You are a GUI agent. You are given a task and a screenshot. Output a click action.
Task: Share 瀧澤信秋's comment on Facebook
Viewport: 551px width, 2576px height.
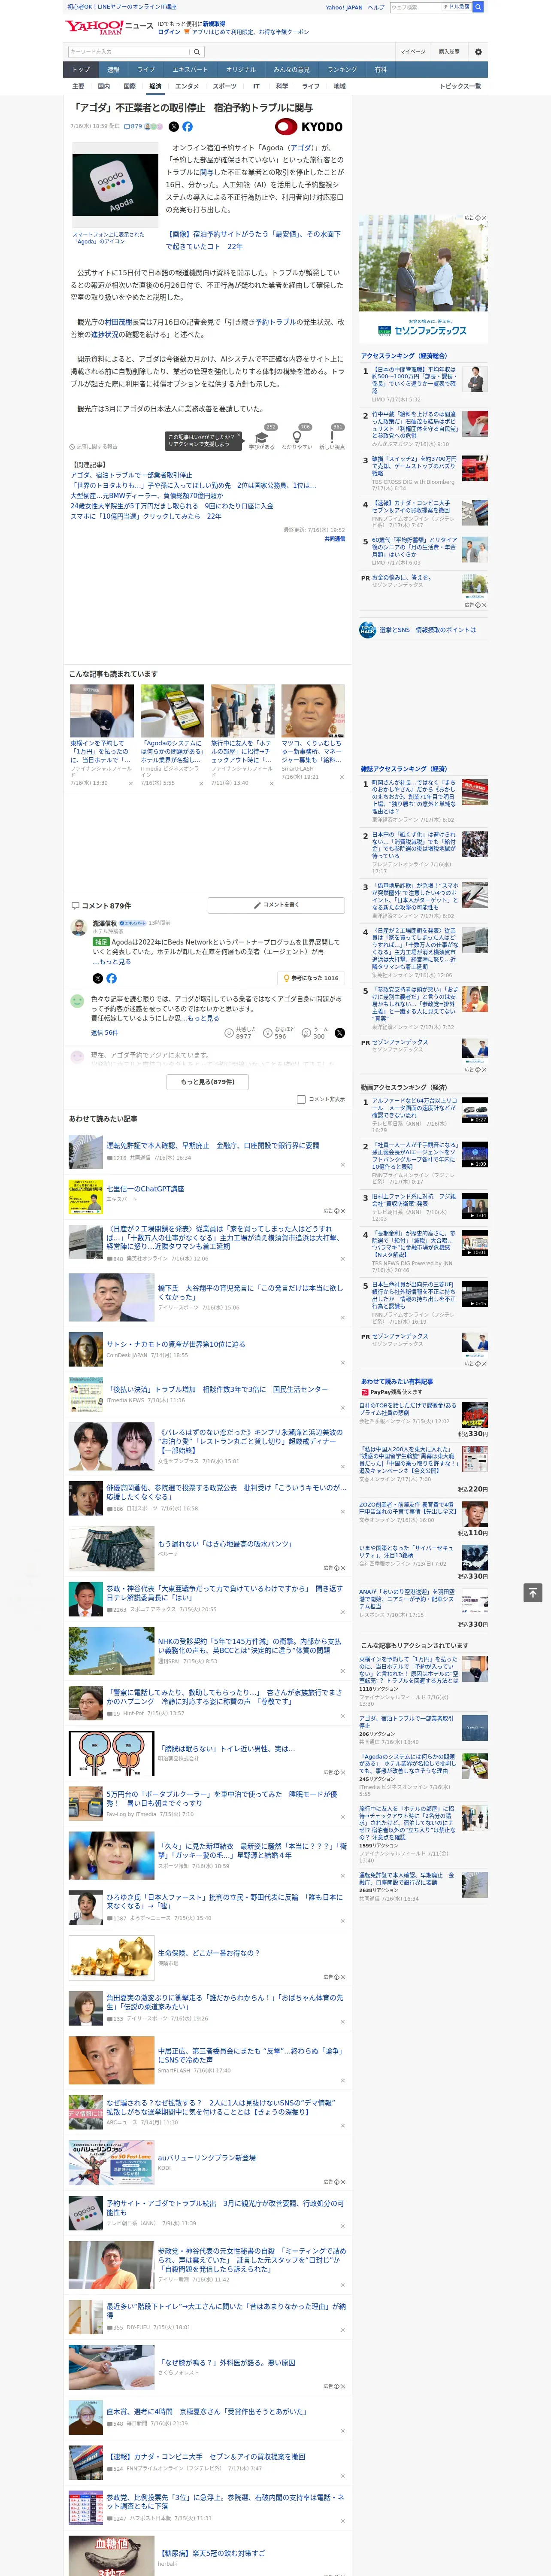click(111, 978)
